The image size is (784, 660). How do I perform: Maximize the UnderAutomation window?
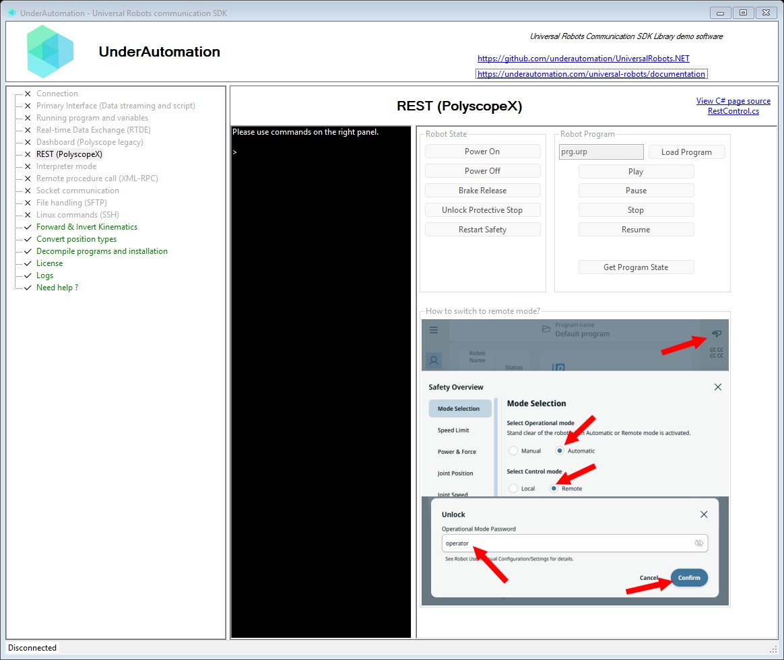pos(743,13)
